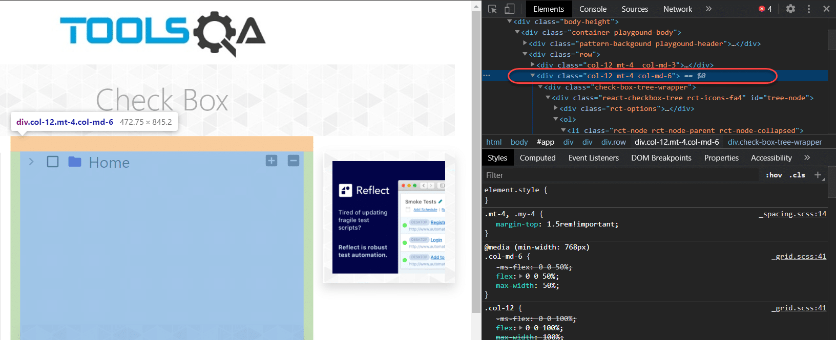Viewport: 836px width, 340px height.
Task: Select body in the breadcrumb bar
Action: (519, 142)
